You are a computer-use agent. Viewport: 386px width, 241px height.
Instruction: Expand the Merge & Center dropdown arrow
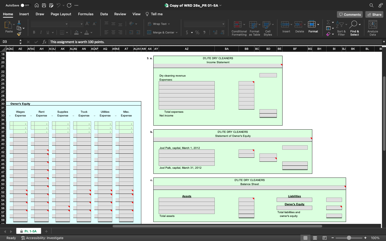pyautogui.click(x=177, y=32)
